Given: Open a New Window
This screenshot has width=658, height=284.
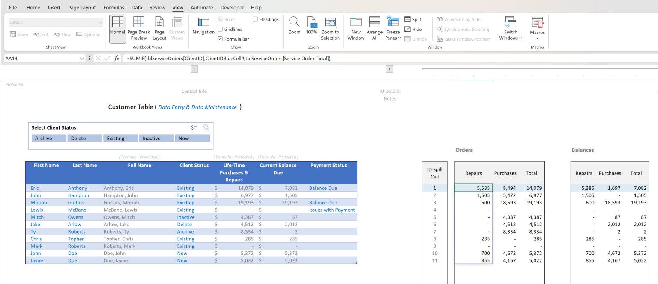Looking at the screenshot, I should point(356,28).
